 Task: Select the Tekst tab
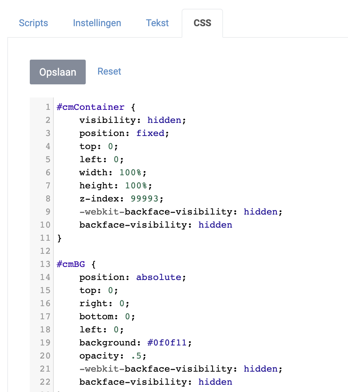157,23
